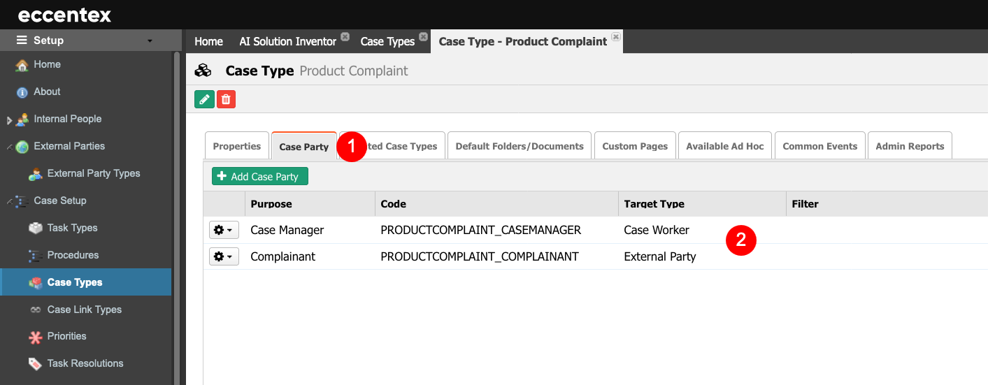Close the Case Types tab
The height and width of the screenshot is (385, 988).
click(422, 36)
